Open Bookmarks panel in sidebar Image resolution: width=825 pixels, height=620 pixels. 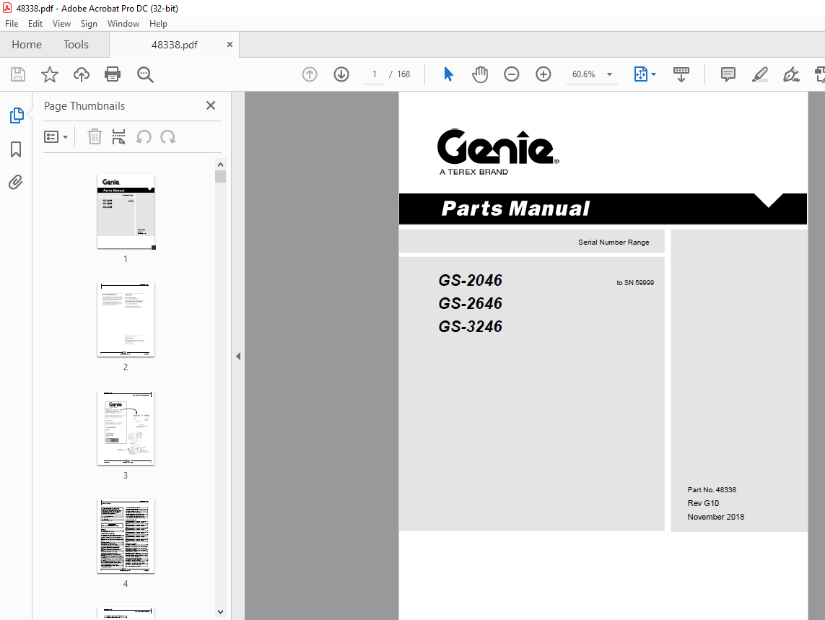[x=16, y=149]
